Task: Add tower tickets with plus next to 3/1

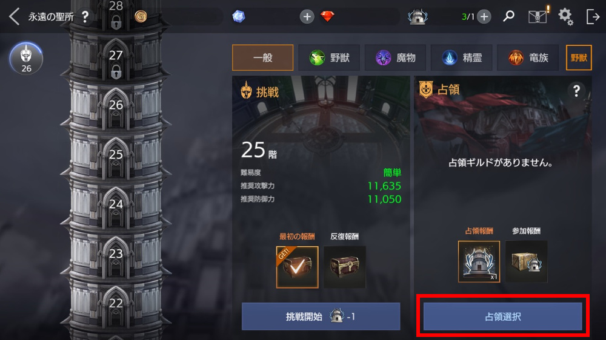Action: tap(484, 17)
